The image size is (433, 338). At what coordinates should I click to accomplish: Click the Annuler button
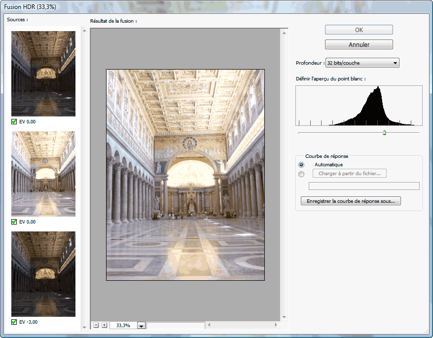tap(359, 44)
